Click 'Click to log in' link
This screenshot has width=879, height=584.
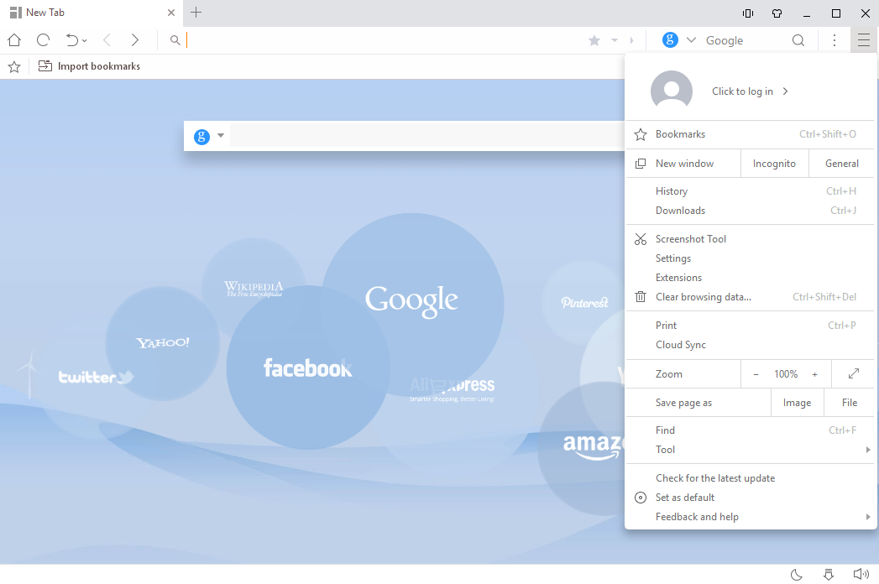[750, 91]
